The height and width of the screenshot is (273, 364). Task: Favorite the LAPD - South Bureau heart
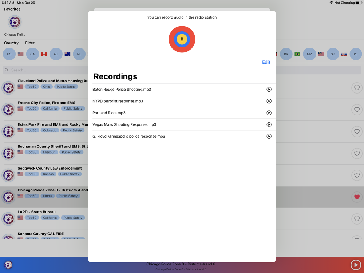(x=357, y=219)
